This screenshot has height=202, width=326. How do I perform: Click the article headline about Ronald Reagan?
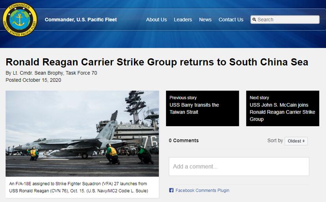(157, 62)
